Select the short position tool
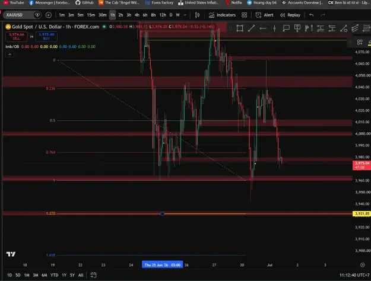371x281 pixels. tap(332, 28)
